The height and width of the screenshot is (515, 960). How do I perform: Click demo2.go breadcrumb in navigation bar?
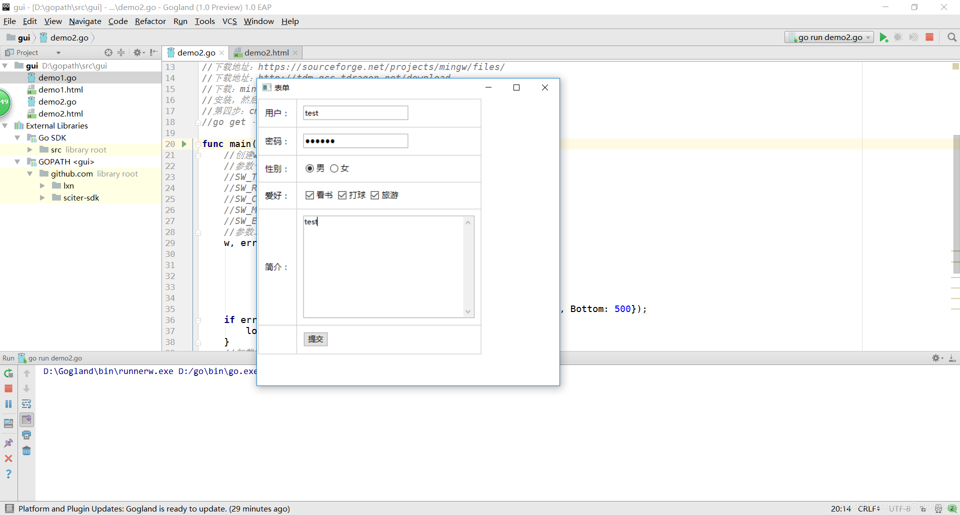coord(64,37)
